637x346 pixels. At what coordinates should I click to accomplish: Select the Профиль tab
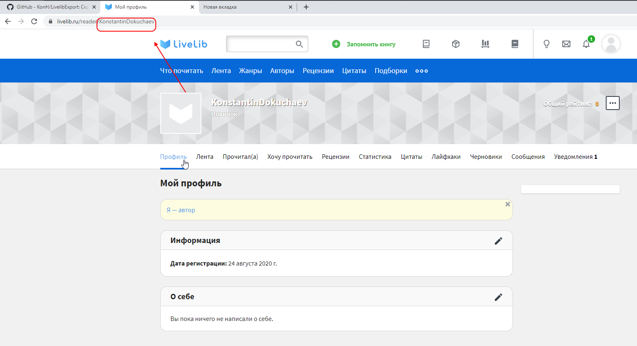(173, 157)
